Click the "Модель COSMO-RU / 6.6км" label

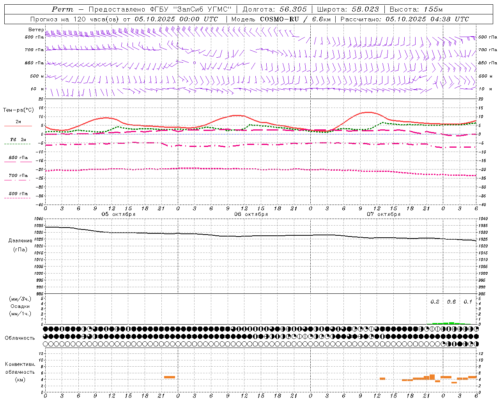[x=281, y=19]
